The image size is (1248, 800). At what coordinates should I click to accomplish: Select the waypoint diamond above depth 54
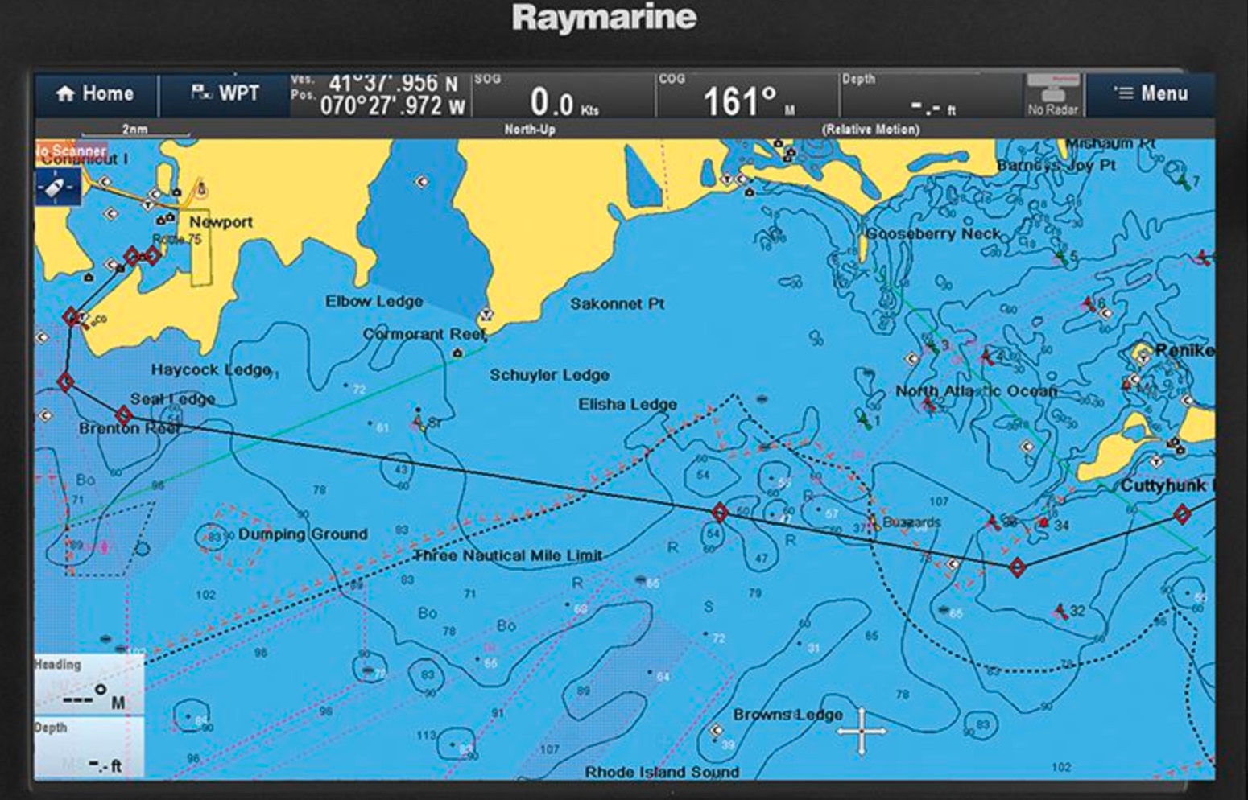pos(719,512)
